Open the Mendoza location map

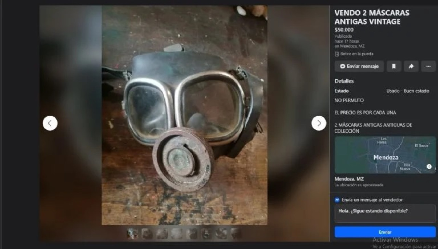[385, 155]
